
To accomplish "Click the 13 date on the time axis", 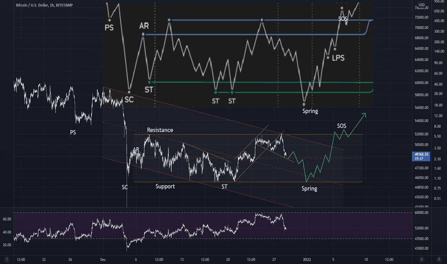I will point(182,260).
